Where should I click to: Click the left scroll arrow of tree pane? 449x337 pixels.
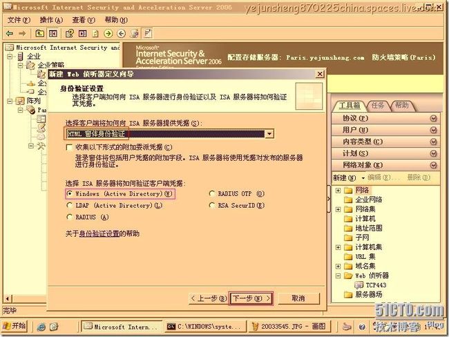7,298
